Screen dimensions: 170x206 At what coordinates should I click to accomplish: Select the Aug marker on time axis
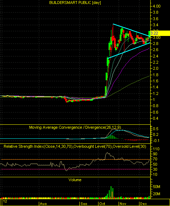coord(43,203)
